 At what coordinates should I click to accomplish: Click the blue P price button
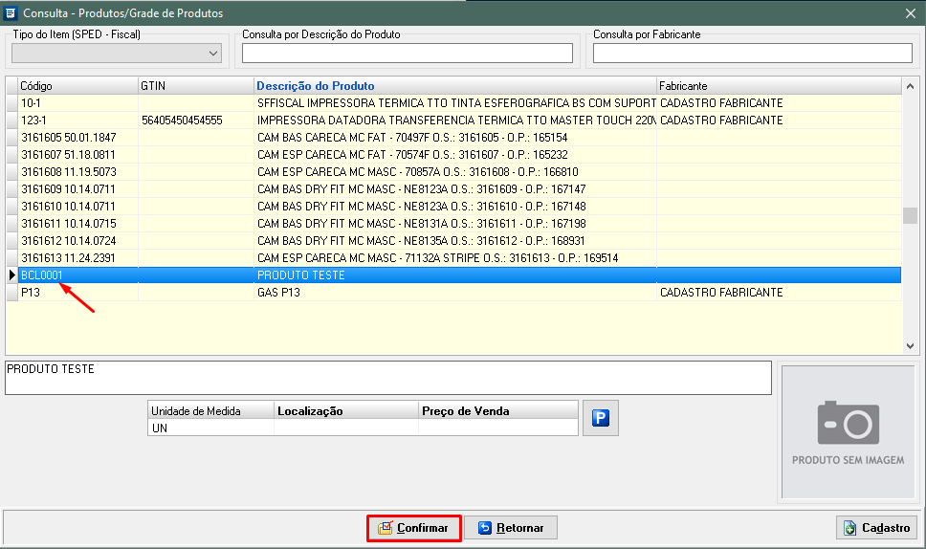coord(601,418)
